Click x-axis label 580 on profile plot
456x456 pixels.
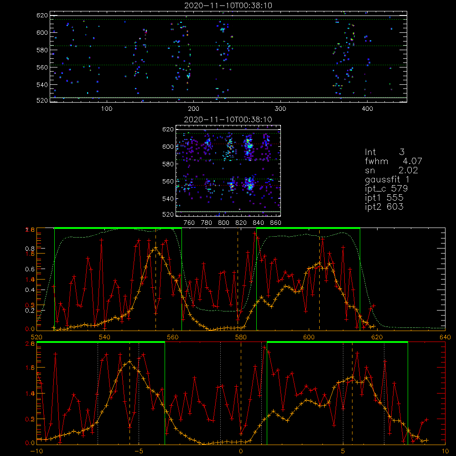pyautogui.click(x=241, y=337)
